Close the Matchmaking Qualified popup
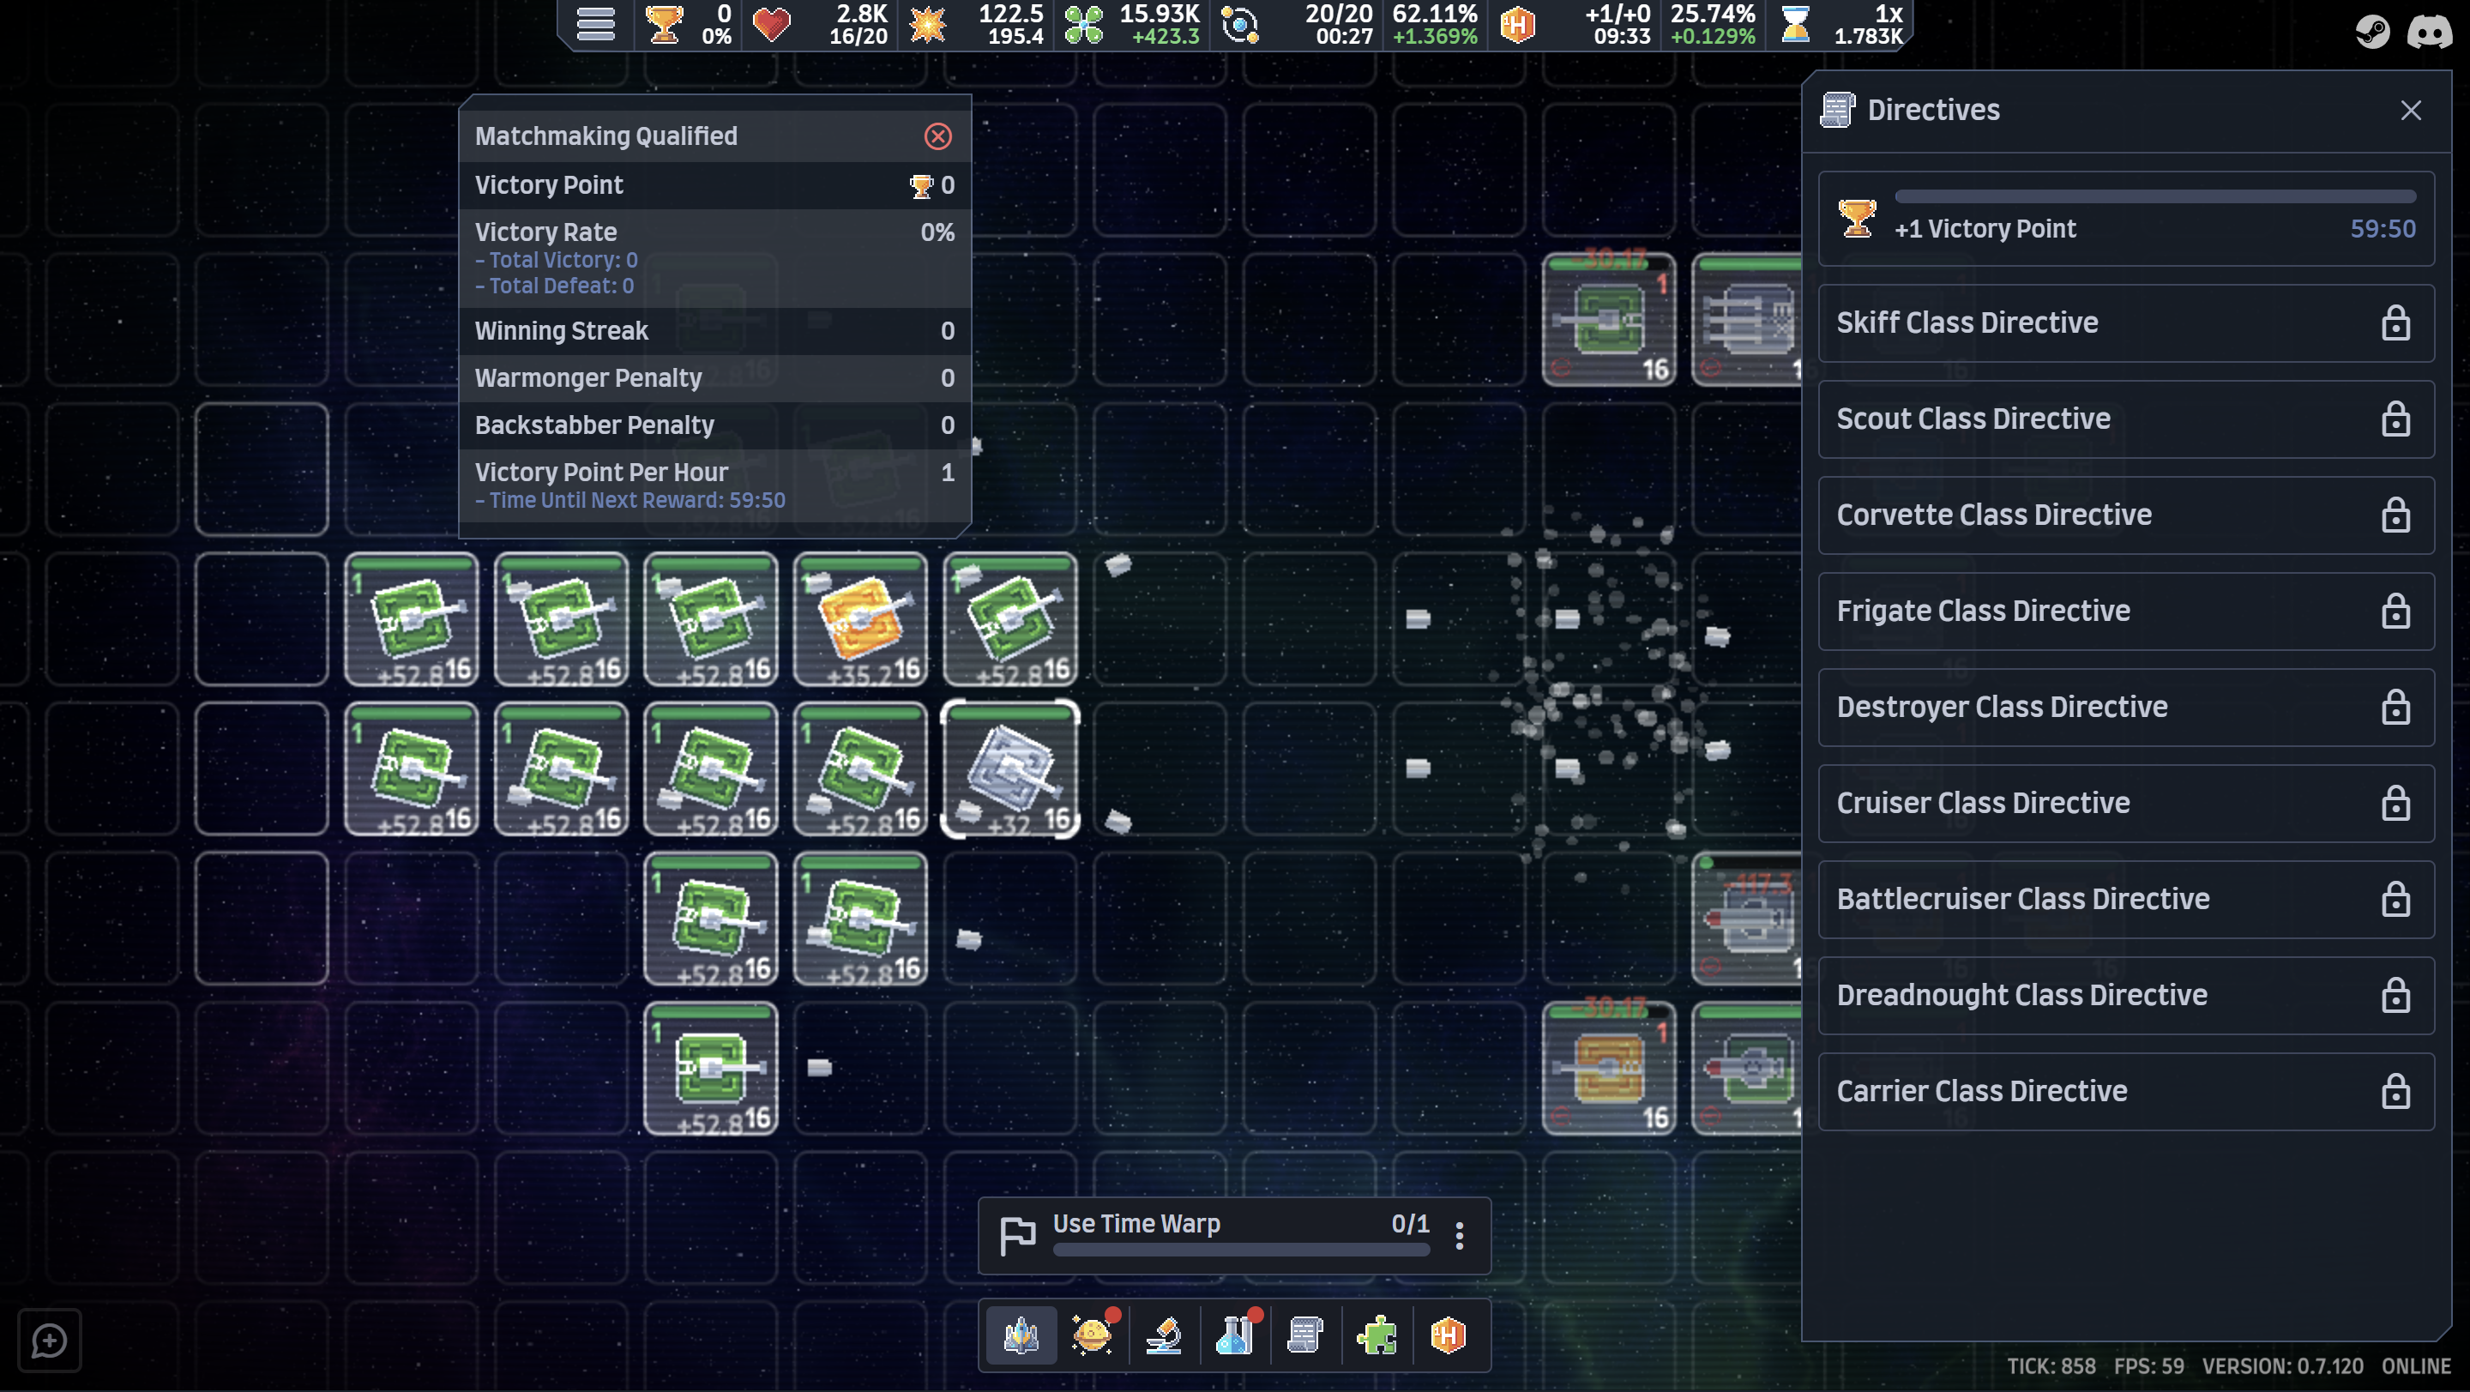This screenshot has height=1392, width=2470. (937, 136)
